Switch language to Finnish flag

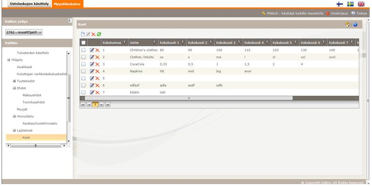(x=340, y=4)
